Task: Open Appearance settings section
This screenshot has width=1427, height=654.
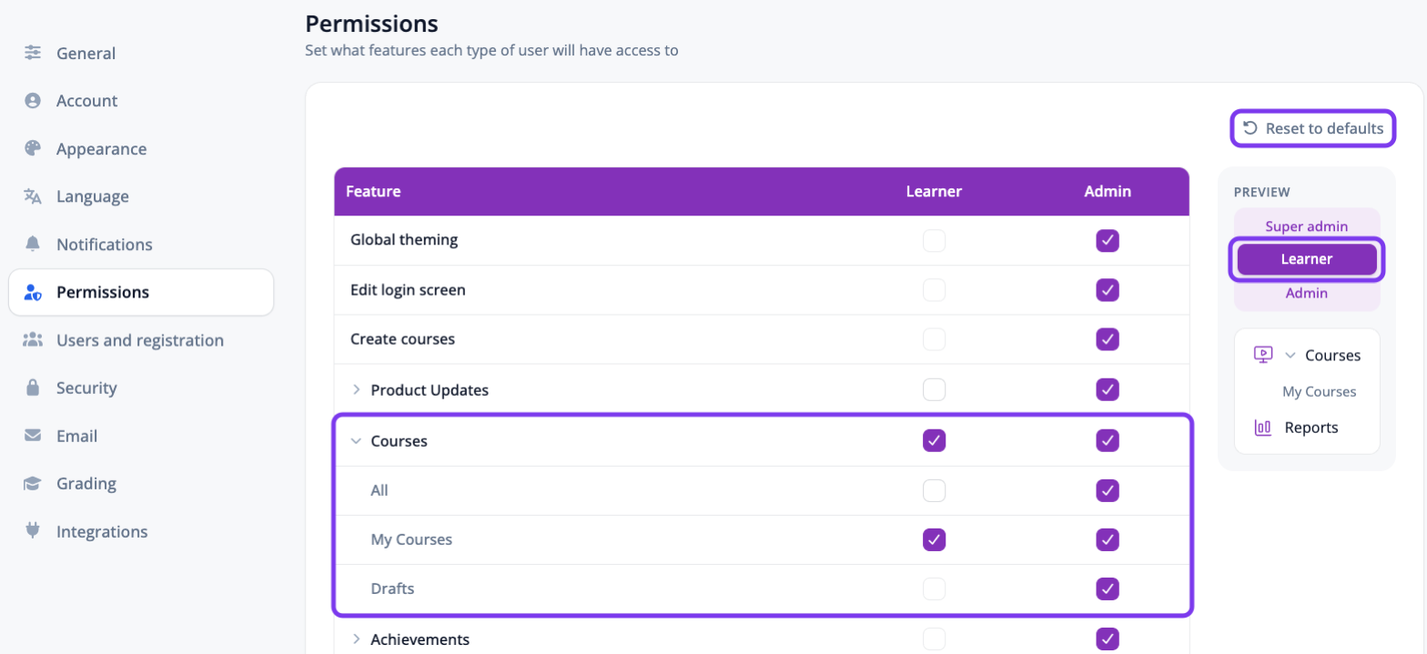Action: (141, 148)
